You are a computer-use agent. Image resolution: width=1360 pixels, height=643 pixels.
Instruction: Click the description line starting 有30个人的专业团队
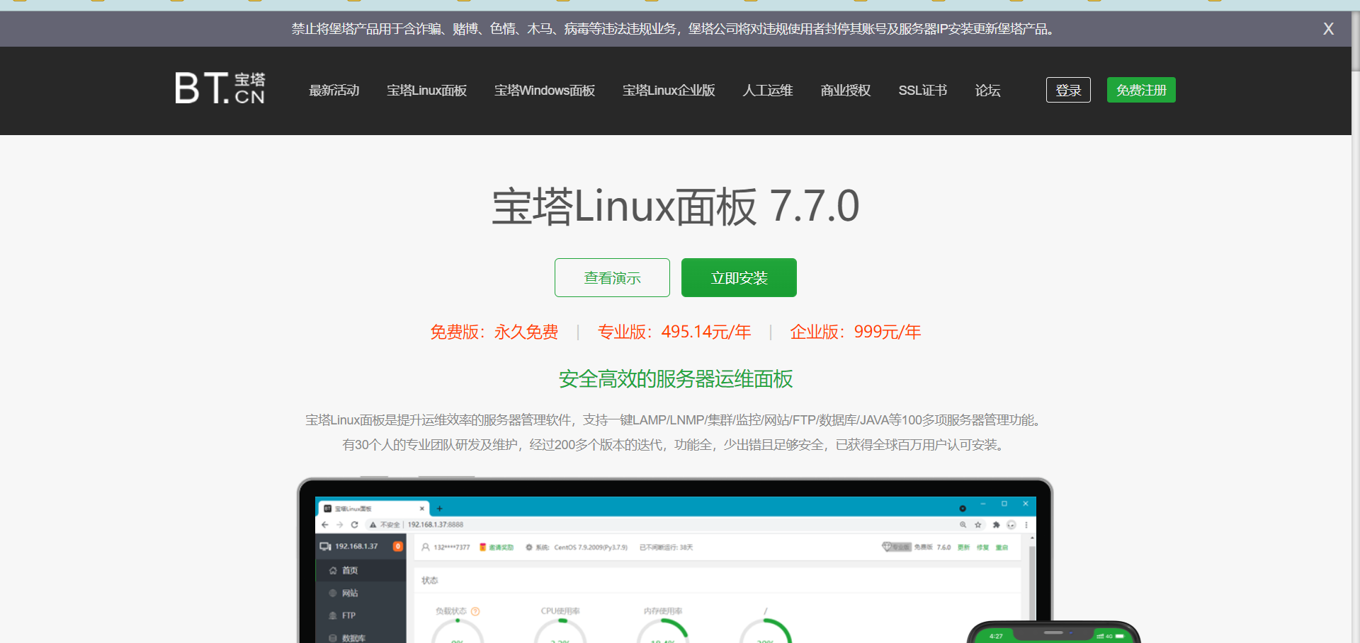[x=676, y=445]
